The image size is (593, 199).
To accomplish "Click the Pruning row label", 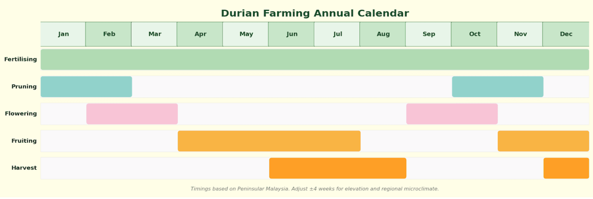I will (x=24, y=87).
